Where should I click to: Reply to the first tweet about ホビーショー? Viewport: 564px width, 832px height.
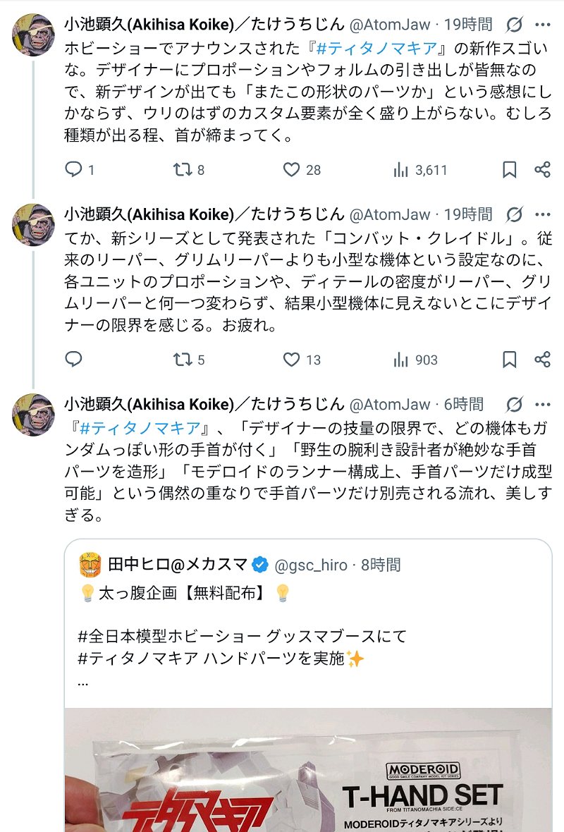point(74,170)
